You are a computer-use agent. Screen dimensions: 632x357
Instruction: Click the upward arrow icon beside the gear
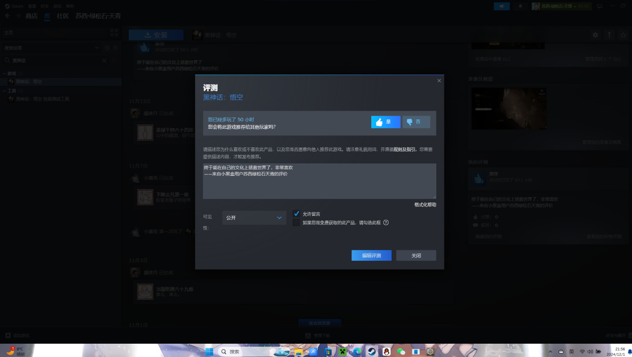(609, 35)
